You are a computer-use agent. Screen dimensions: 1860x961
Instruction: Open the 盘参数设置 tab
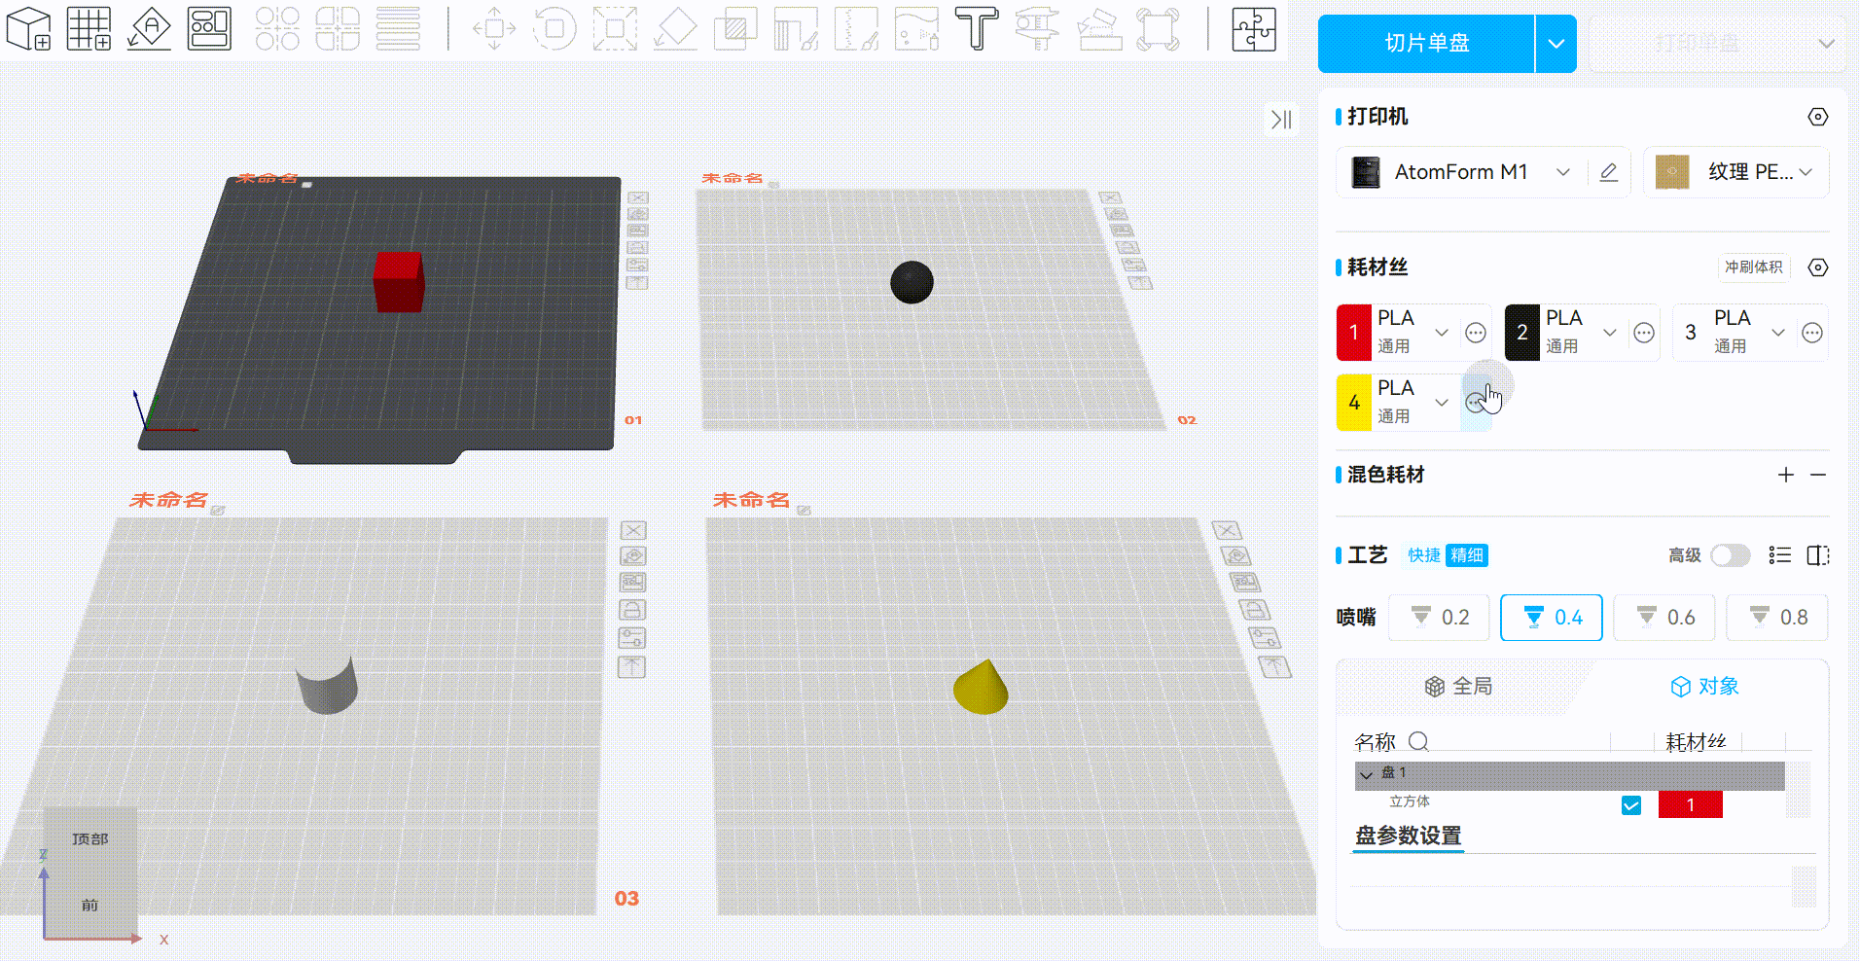coord(1408,836)
